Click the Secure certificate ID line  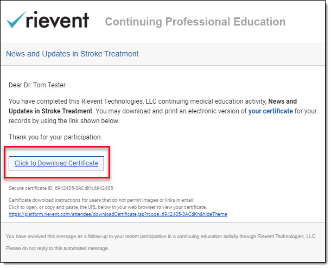(x=61, y=188)
